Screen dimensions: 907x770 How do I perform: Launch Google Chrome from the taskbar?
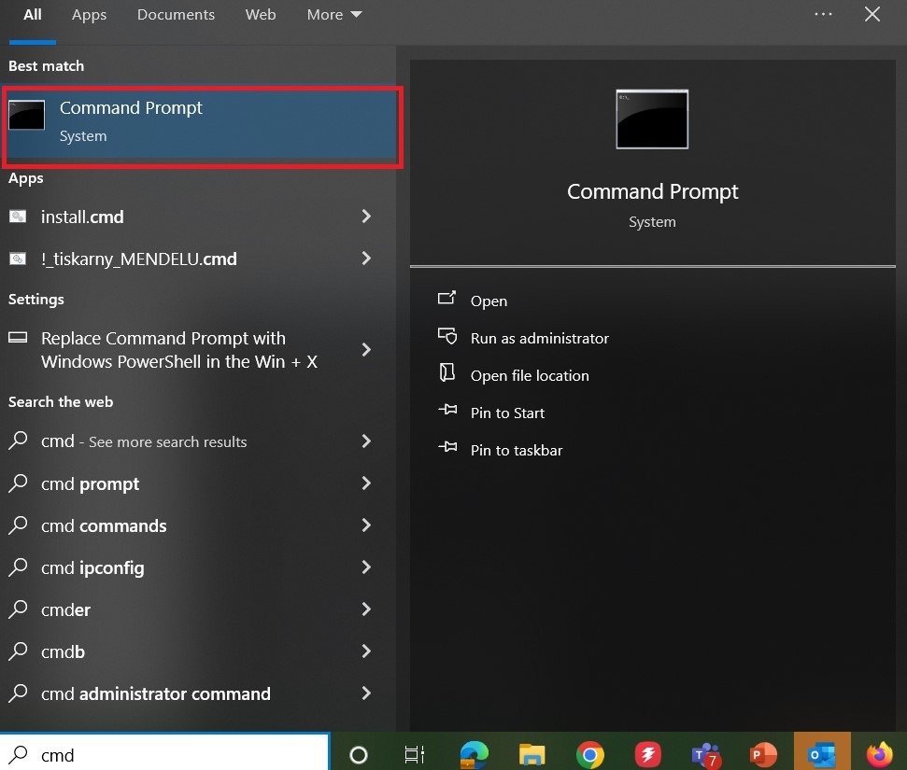point(589,754)
